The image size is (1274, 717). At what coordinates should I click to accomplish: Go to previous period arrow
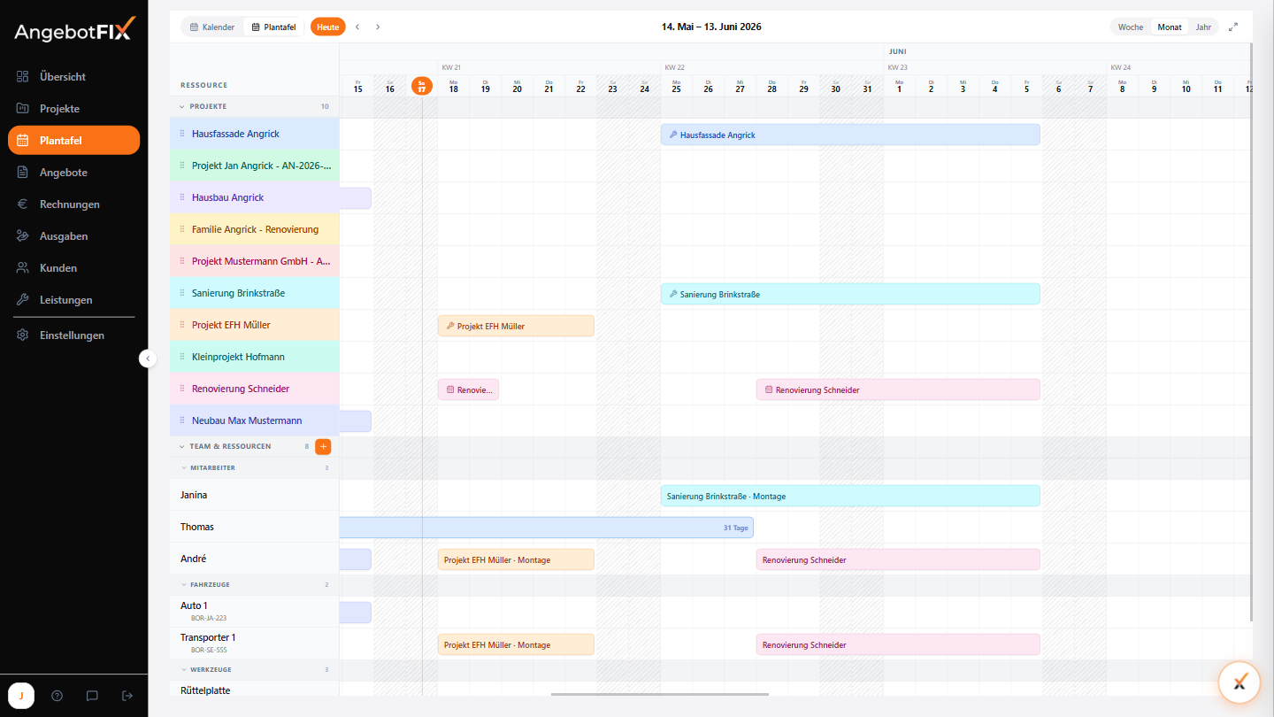click(357, 27)
